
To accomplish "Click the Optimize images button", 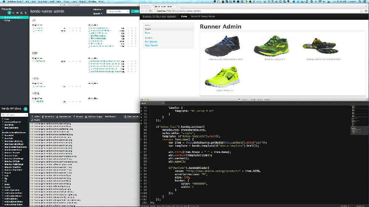I will click(94, 117).
